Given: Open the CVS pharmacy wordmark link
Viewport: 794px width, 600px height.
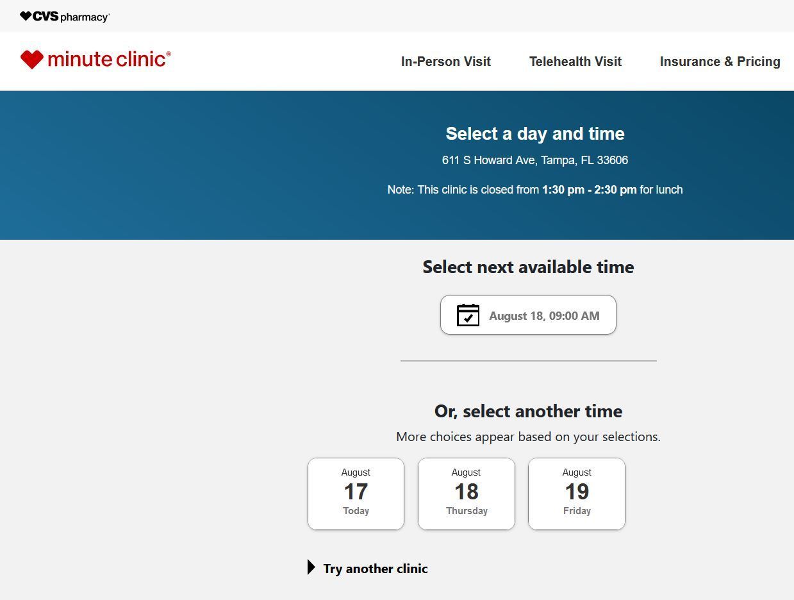Looking at the screenshot, I should (71, 17).
